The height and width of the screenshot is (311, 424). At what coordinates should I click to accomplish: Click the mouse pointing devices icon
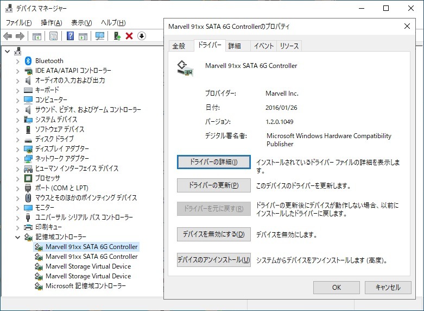[x=28, y=198]
